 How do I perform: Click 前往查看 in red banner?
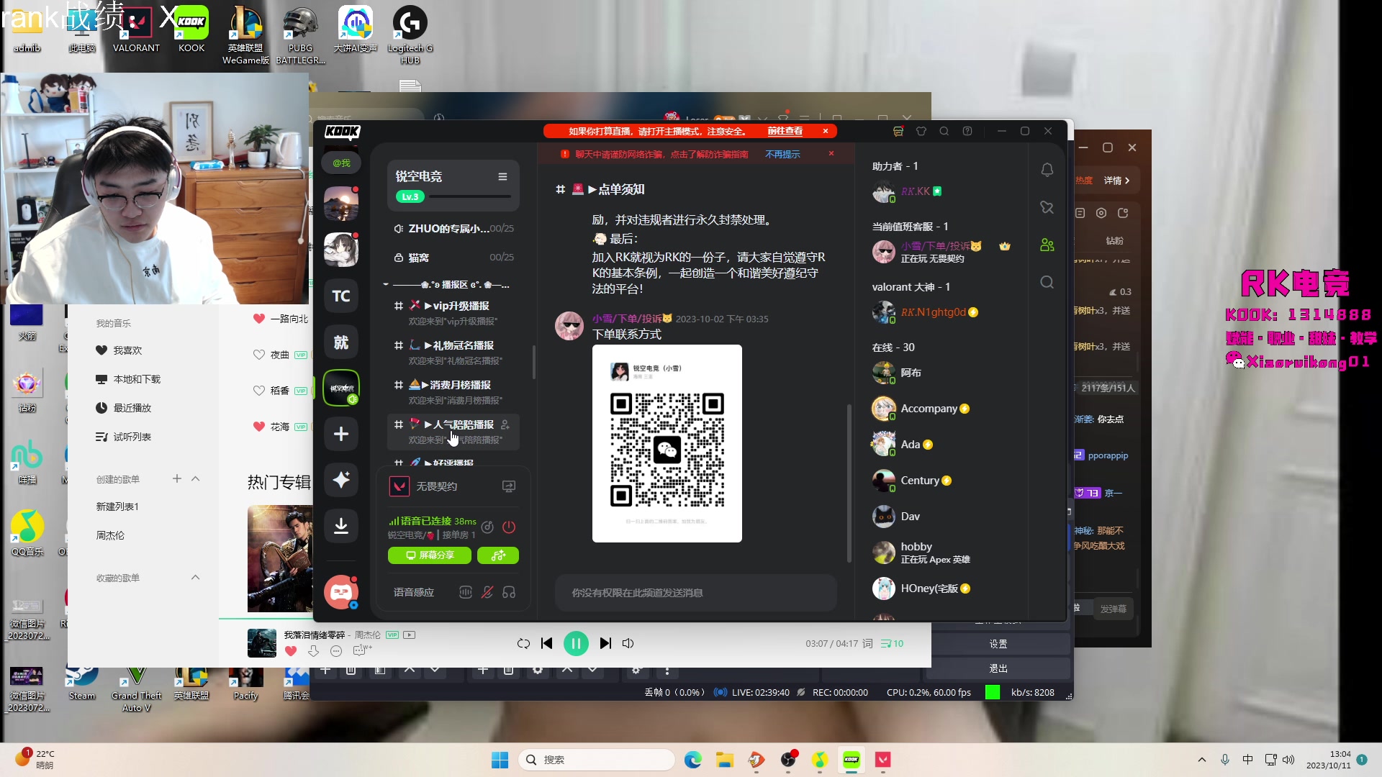coord(785,131)
